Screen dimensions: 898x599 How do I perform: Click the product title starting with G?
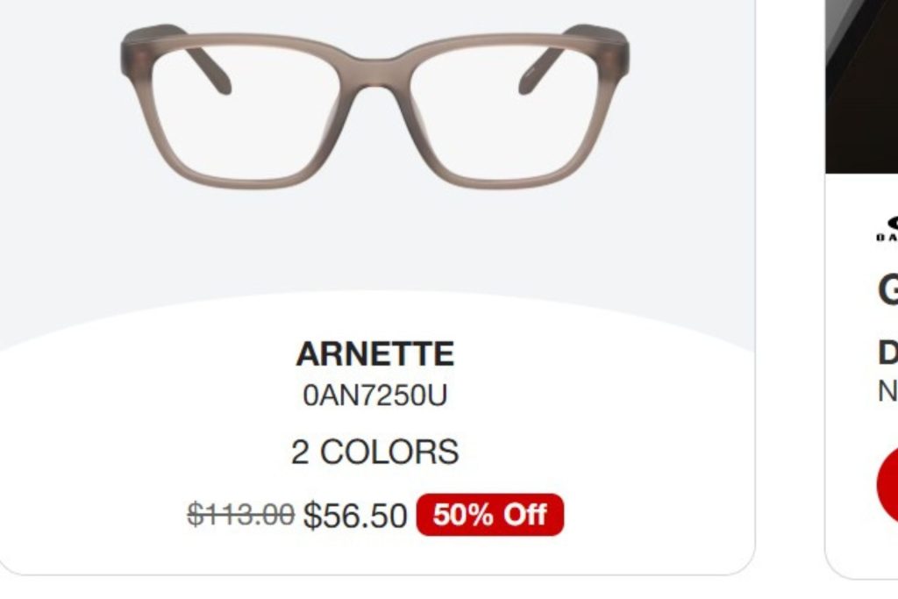point(888,290)
